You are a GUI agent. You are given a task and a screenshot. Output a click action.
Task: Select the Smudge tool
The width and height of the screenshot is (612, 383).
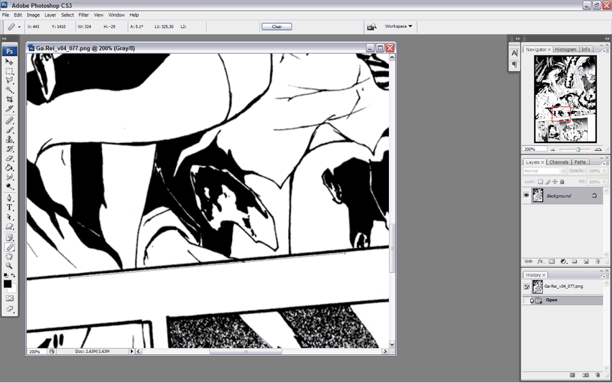point(10,177)
